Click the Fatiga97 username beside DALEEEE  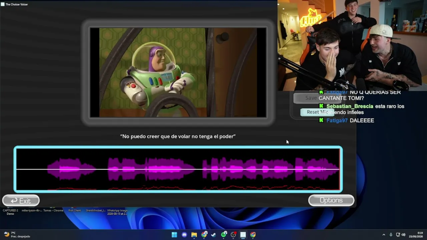(x=337, y=120)
